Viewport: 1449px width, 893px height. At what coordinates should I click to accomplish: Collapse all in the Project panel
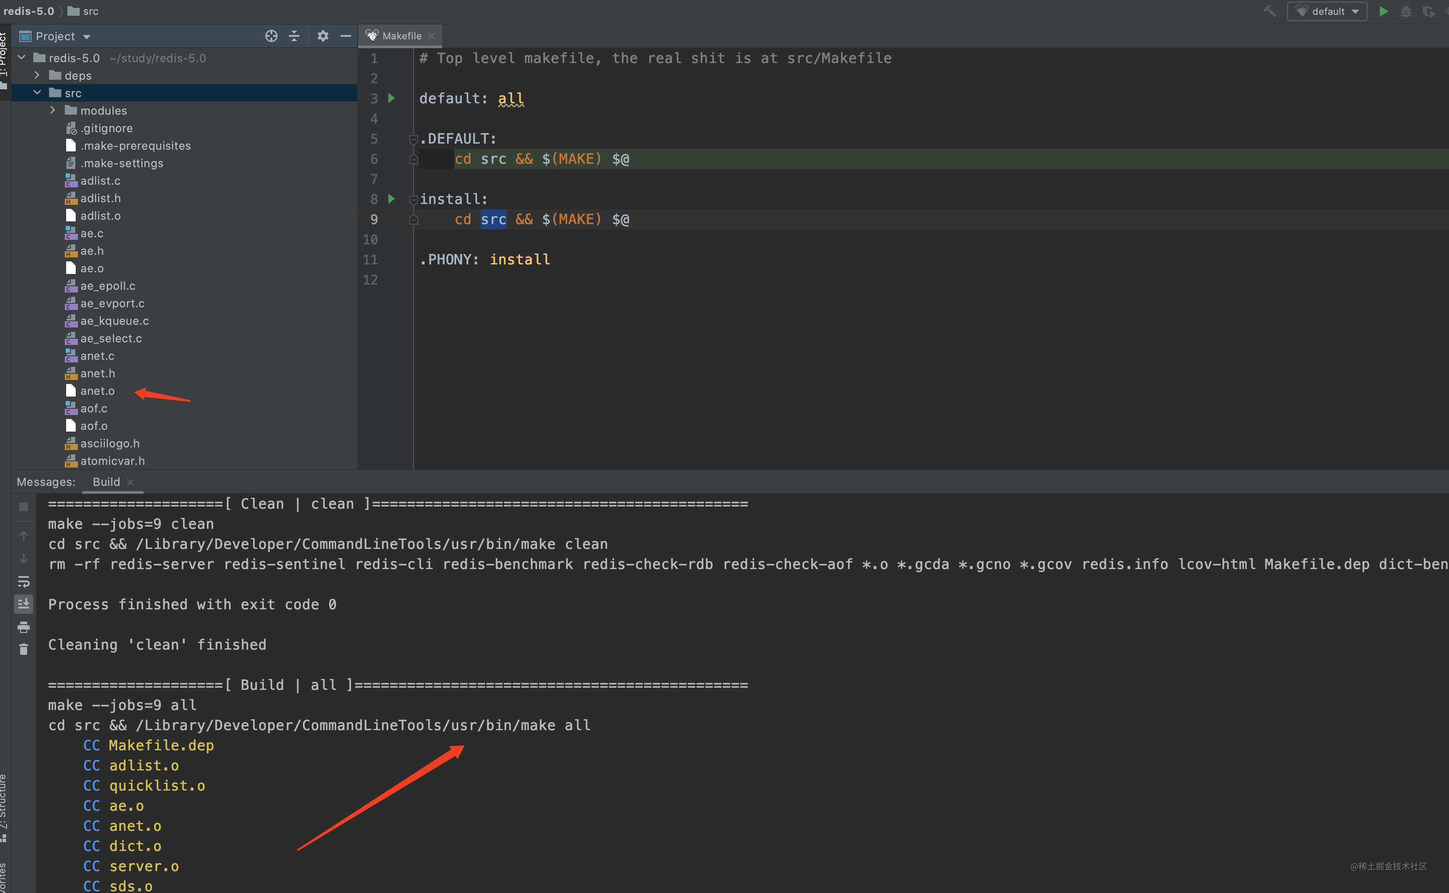pyautogui.click(x=294, y=36)
